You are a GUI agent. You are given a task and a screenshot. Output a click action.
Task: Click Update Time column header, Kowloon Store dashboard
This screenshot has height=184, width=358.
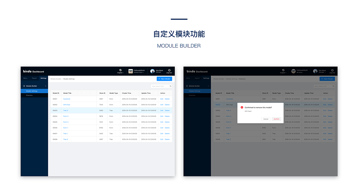[x=146, y=93]
